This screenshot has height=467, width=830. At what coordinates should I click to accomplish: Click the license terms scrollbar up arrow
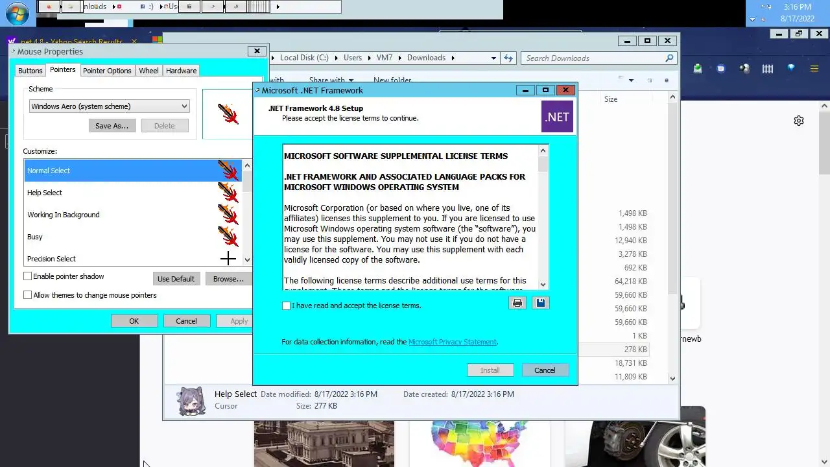[543, 150]
